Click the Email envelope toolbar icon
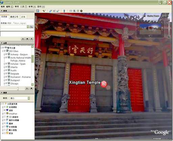The image size is (173, 141). (x=71, y=11)
